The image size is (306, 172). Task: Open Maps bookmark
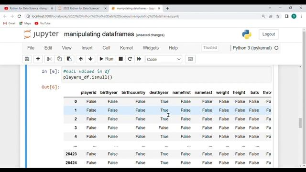pyautogui.click(x=25, y=23)
